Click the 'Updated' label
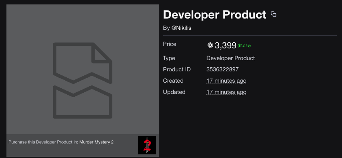342x158 pixels. [174, 92]
